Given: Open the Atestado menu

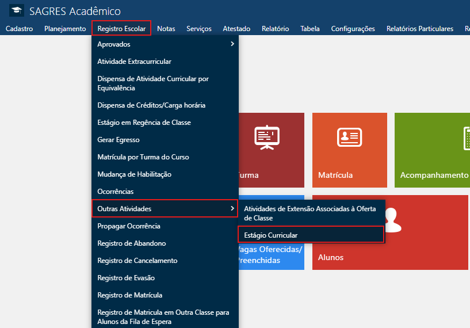Looking at the screenshot, I should click(x=236, y=29).
